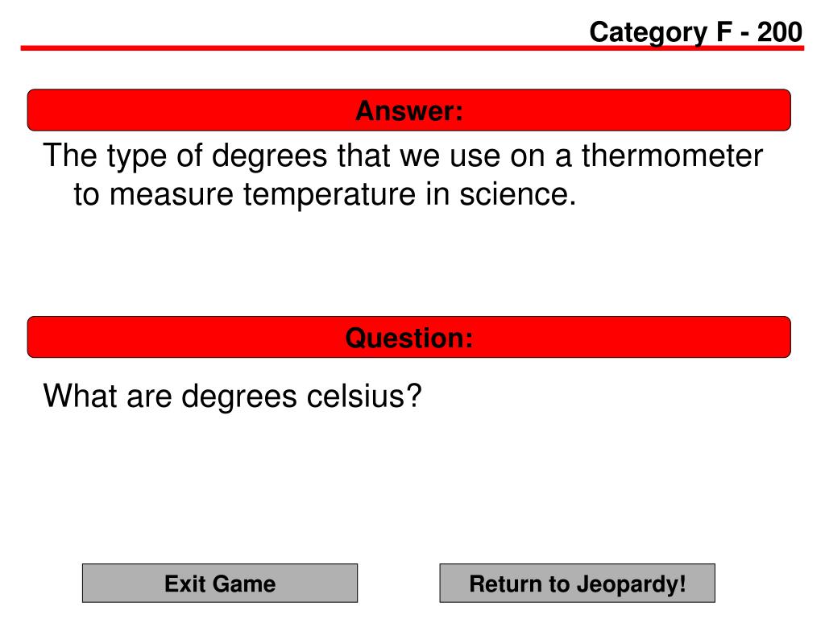Click the word science ending the clue
This screenshot has width=825, height=619.
pos(518,194)
